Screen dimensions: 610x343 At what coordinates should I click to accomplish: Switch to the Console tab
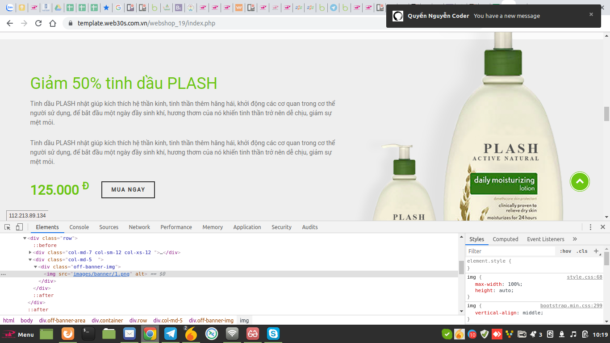[79, 227]
